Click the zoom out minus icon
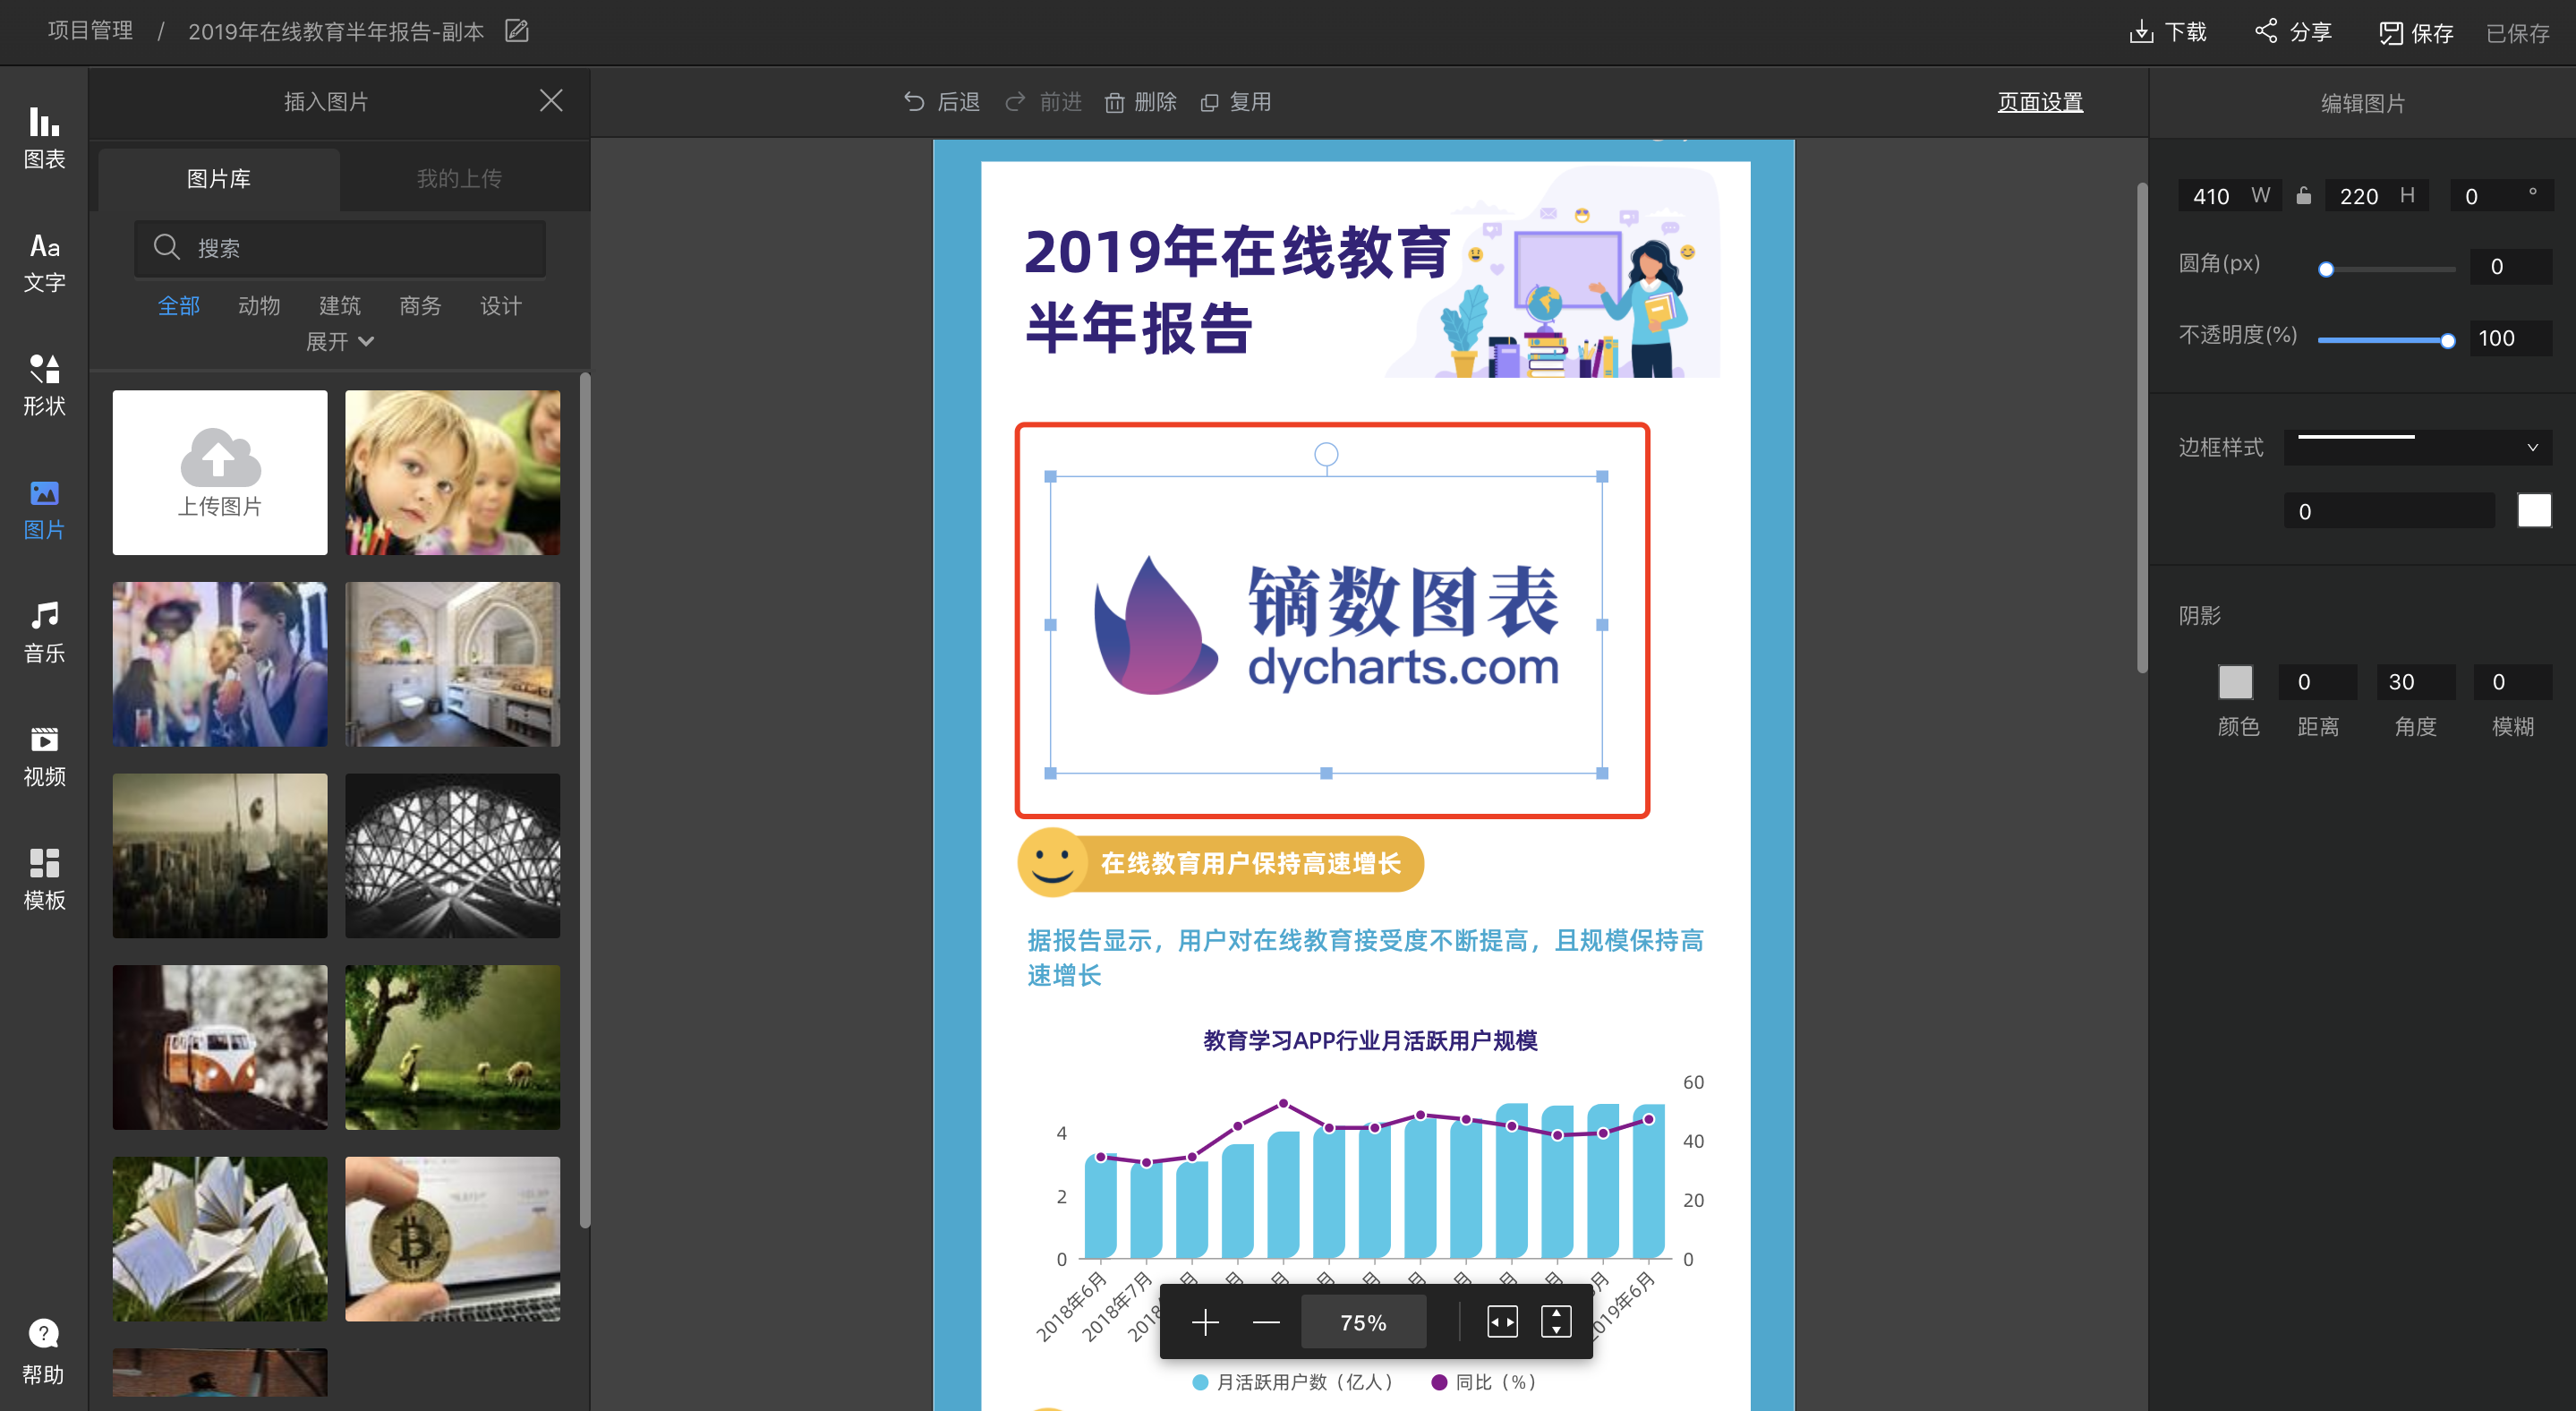This screenshot has height=1411, width=2576. tap(1266, 1322)
